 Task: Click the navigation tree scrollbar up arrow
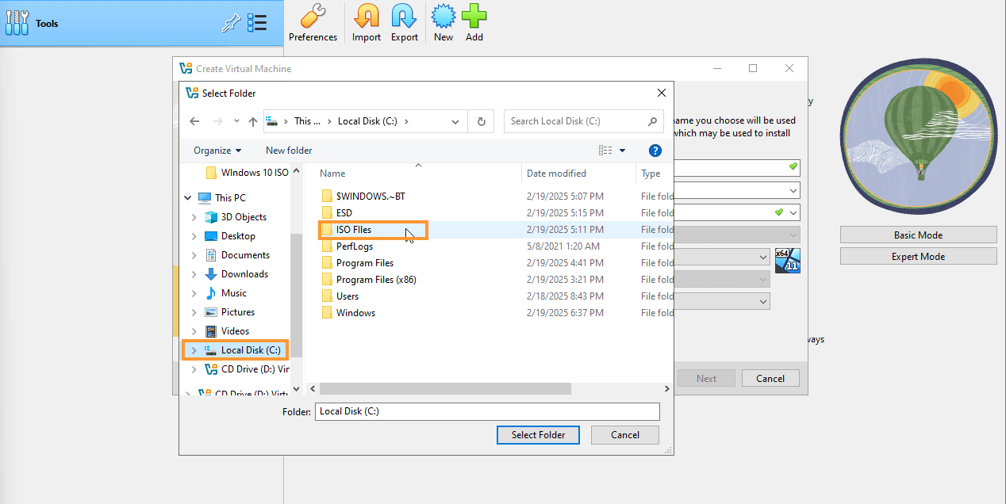click(297, 170)
